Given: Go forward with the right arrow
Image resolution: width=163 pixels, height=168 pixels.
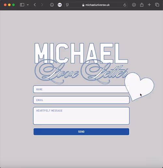Looking at the screenshot, I should [42, 5].
